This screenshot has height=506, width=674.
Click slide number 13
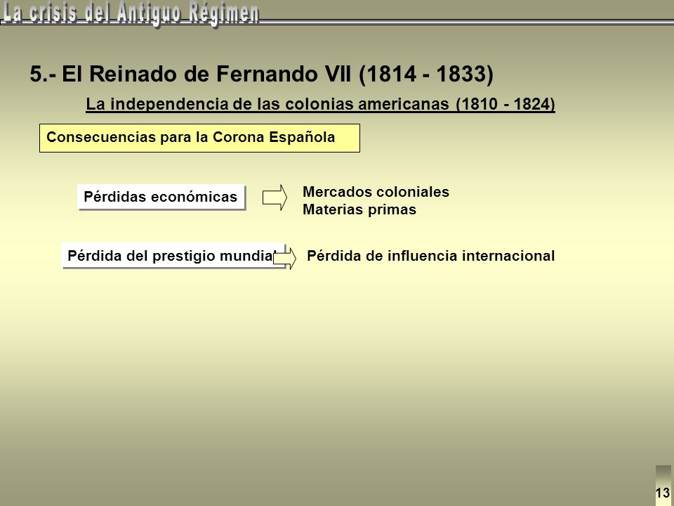(x=663, y=493)
